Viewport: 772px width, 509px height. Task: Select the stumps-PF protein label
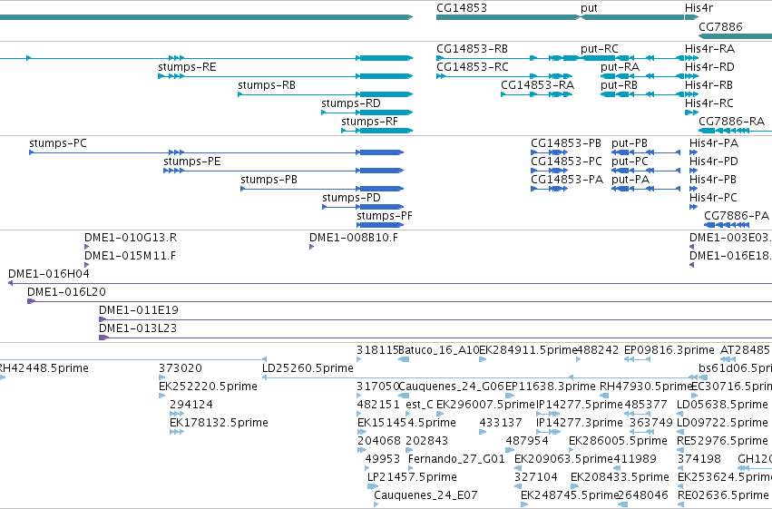pos(385,216)
